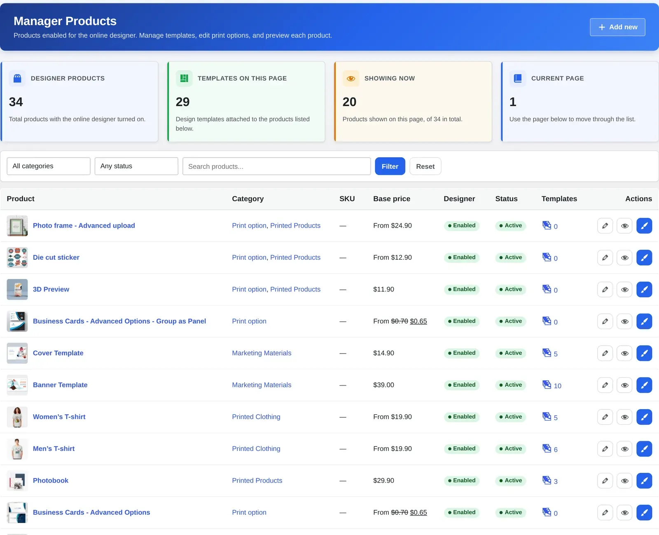Click the Men's T-shirt product thumbnail
The width and height of the screenshot is (659, 535).
(17, 449)
